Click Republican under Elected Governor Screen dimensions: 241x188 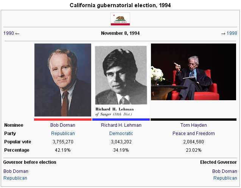point(225,178)
